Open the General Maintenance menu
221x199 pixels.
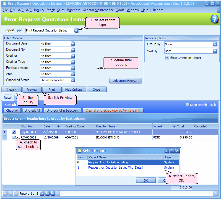pyautogui.click(x=98, y=10)
